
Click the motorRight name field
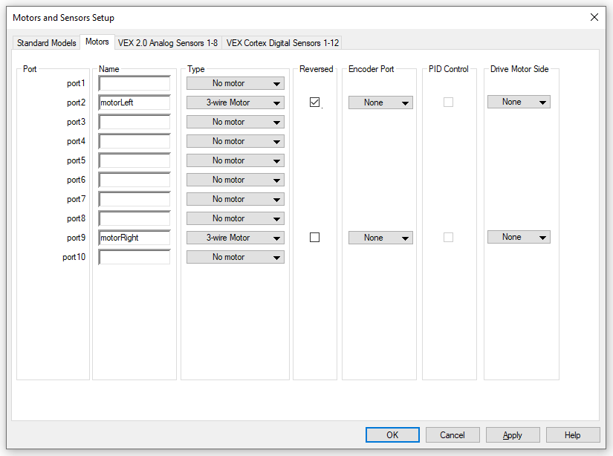click(134, 238)
